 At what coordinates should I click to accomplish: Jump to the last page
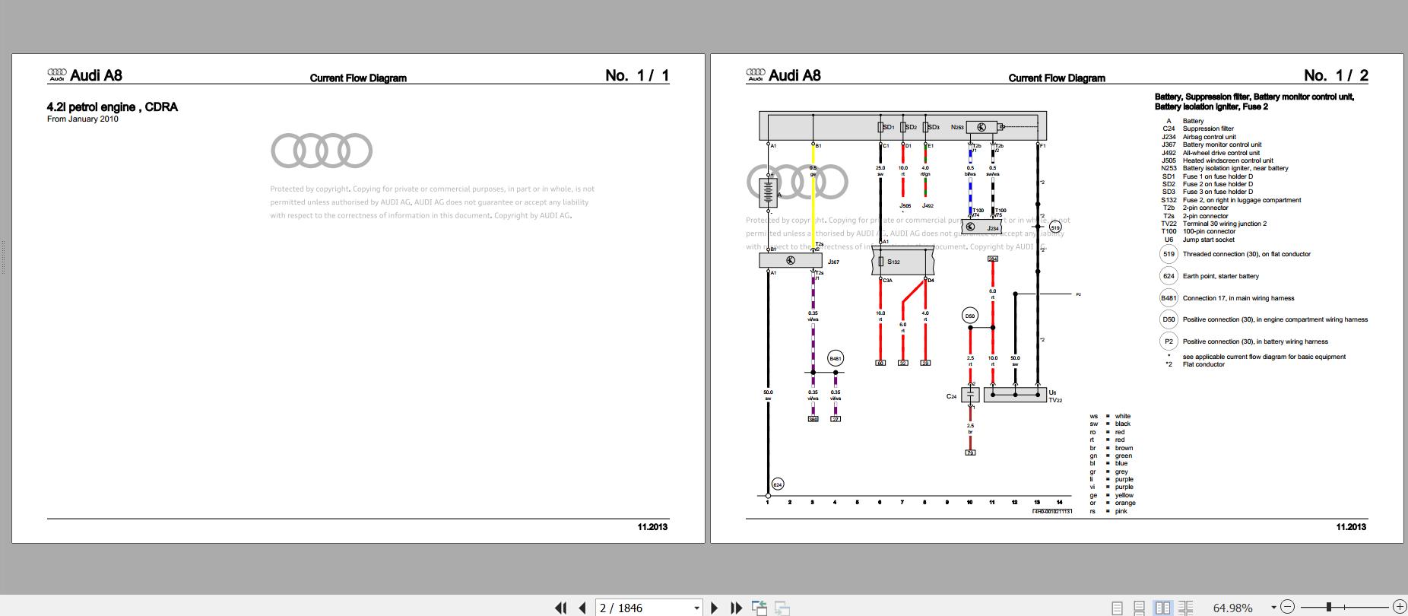click(x=736, y=608)
